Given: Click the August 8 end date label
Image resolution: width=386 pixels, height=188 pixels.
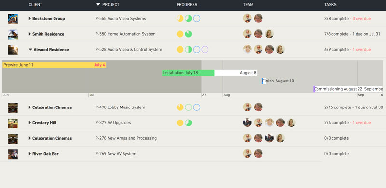Looking at the screenshot, I should tap(248, 73).
